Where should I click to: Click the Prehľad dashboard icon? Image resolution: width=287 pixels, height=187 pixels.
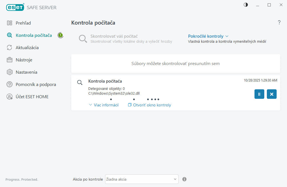(10, 23)
